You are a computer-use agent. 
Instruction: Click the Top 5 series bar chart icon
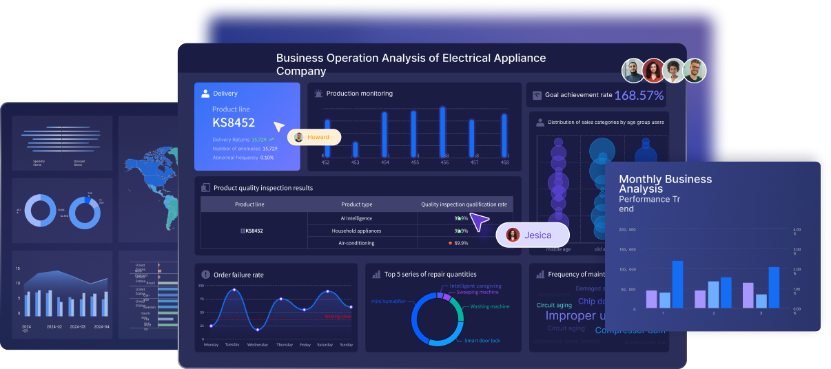tap(376, 274)
